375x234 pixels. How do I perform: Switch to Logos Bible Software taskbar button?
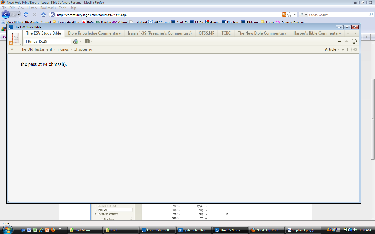157,230
